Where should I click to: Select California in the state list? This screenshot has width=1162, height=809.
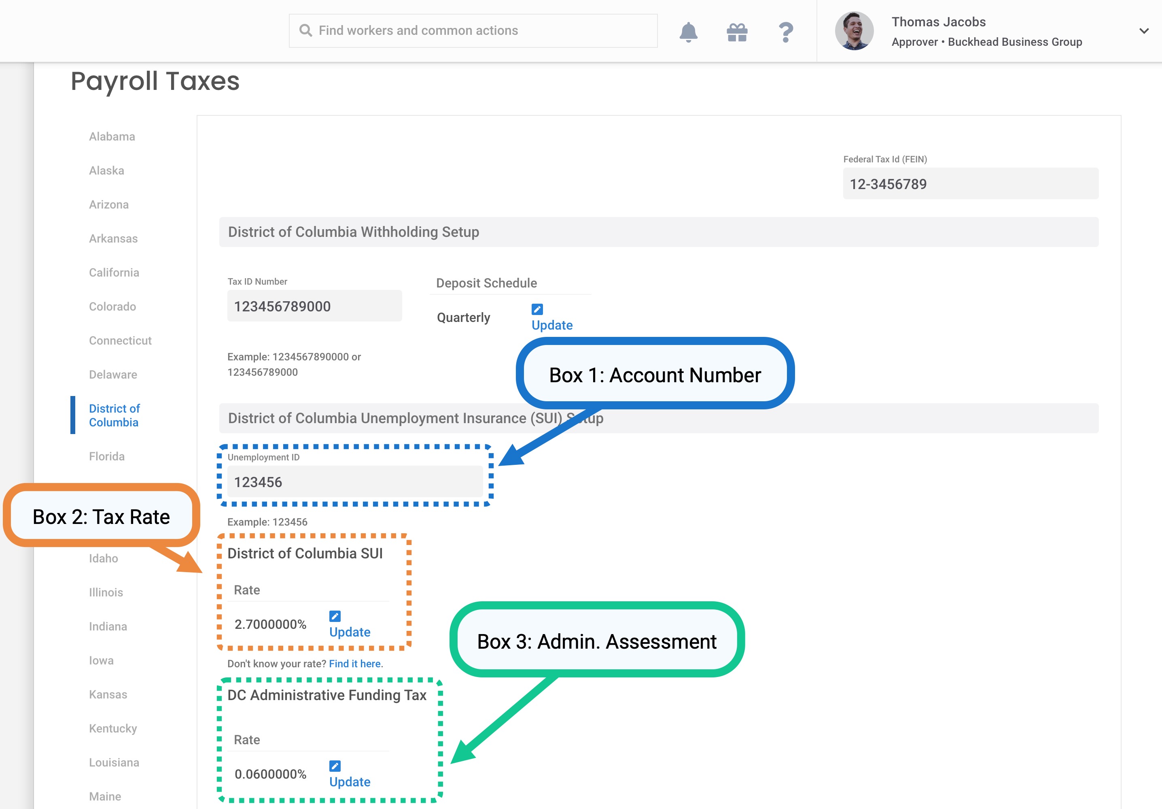114,273
